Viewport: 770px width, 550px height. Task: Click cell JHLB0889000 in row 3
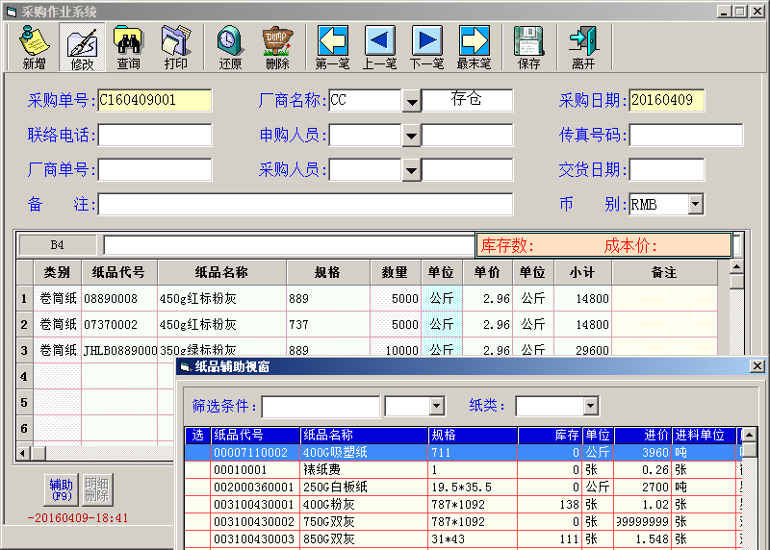click(119, 350)
